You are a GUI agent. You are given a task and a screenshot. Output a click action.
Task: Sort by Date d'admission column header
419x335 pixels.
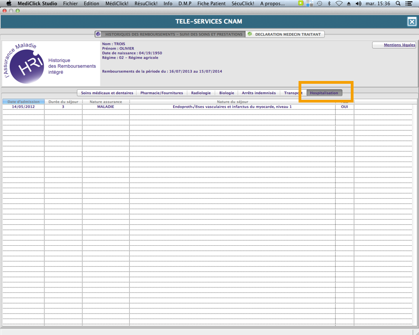click(23, 102)
